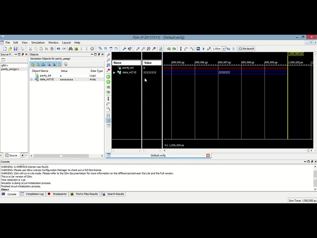317x238 pixels.
Task: Open Find with the binoculars icon
Action: [70, 49]
